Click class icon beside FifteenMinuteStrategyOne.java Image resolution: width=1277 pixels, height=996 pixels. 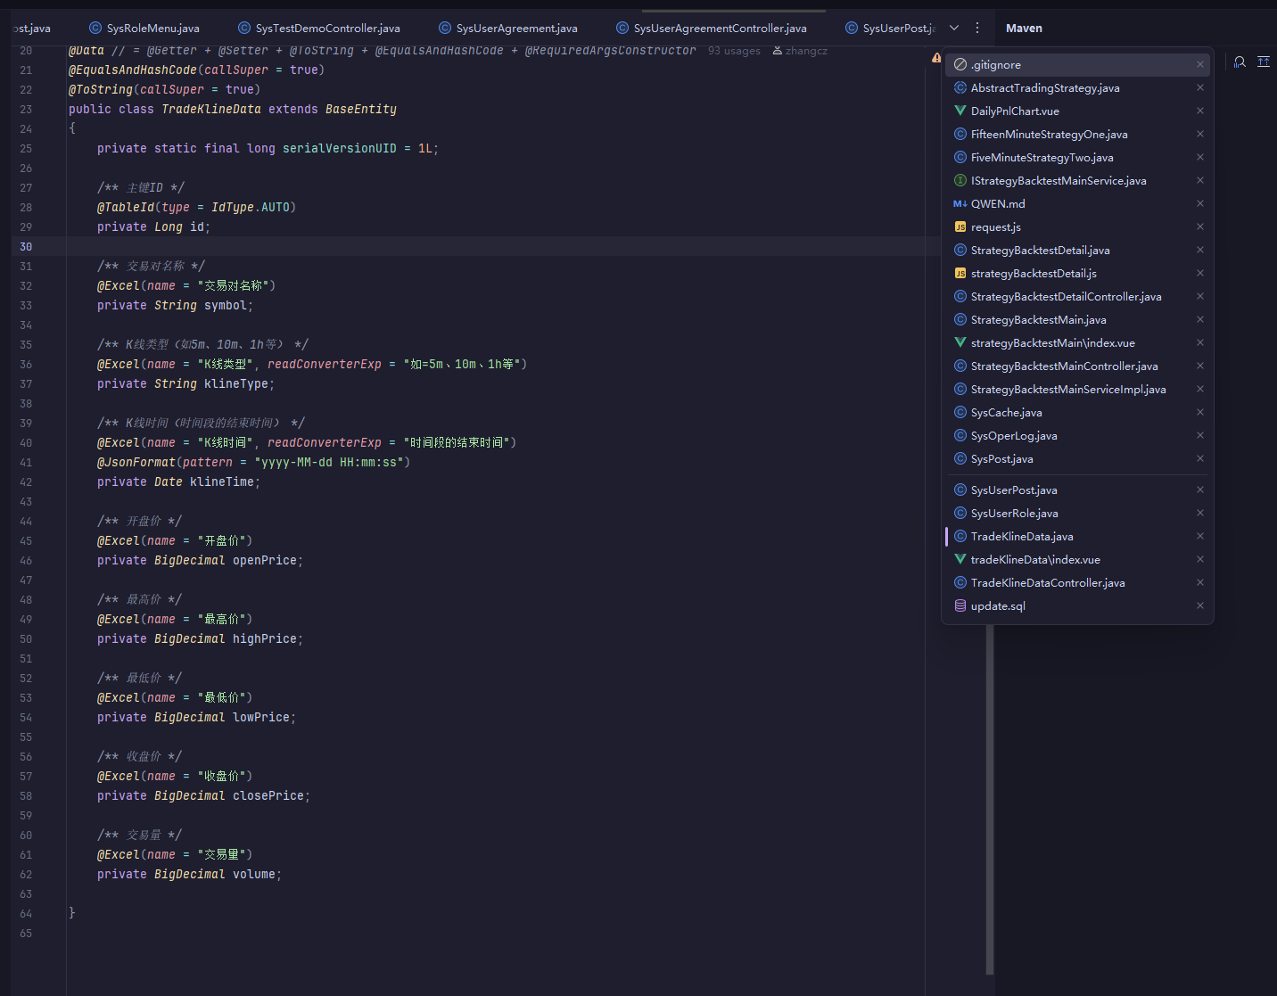[960, 135]
